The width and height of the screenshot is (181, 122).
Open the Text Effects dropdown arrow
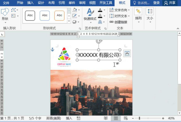tap(104, 22)
